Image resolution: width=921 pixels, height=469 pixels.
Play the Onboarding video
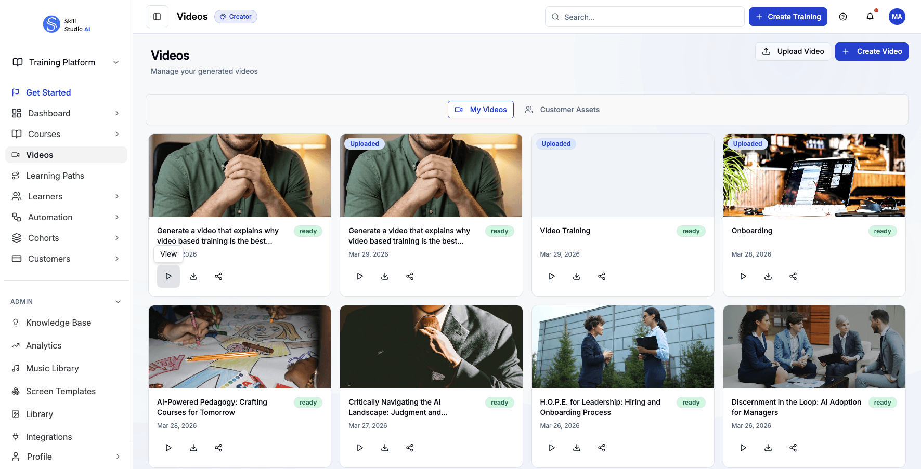pyautogui.click(x=743, y=276)
